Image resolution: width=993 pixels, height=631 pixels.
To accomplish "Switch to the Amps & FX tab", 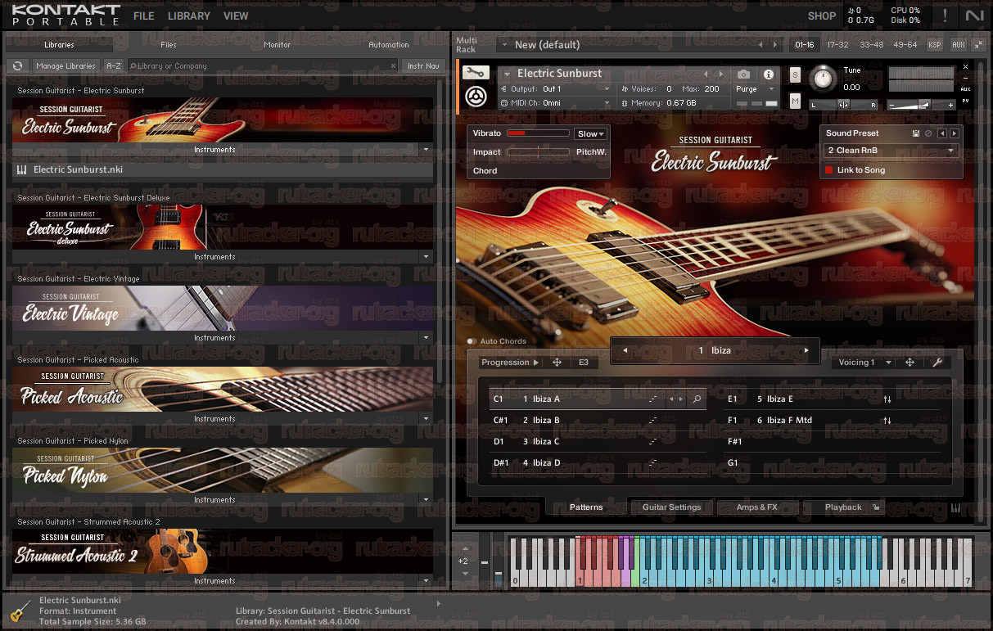I will [x=756, y=507].
